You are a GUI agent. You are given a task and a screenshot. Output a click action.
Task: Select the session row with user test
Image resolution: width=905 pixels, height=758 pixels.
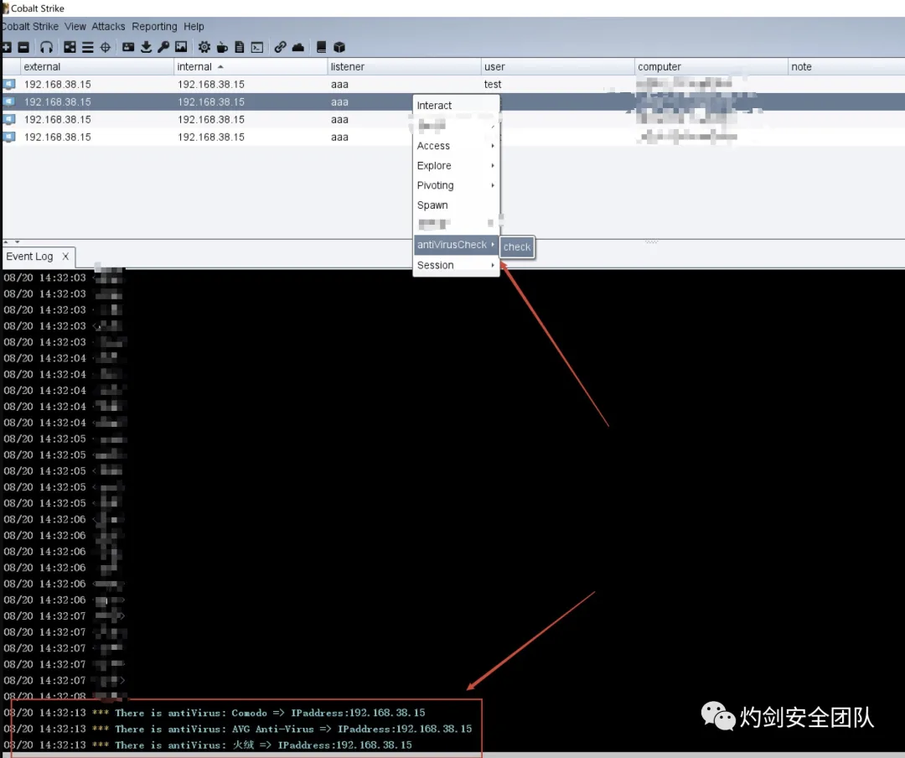pos(453,85)
